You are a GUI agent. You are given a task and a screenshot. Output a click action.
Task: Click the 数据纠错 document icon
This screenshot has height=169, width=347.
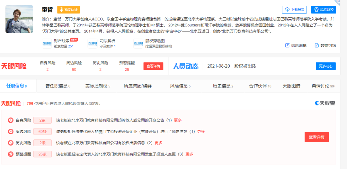coord(317,45)
